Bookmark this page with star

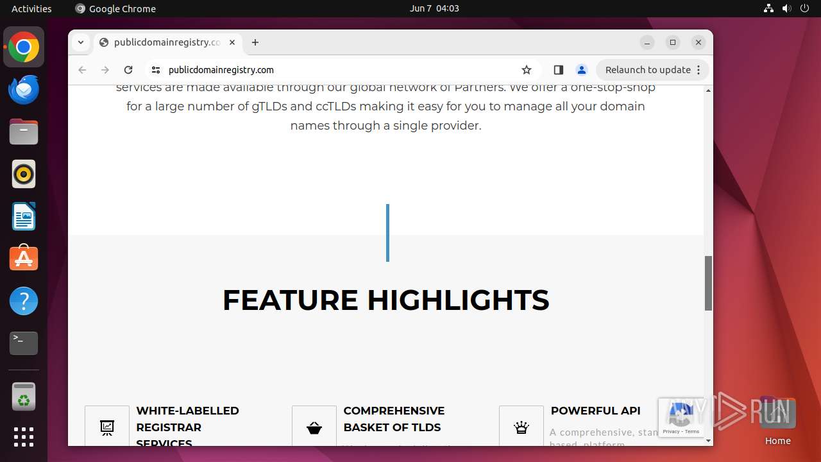(527, 70)
